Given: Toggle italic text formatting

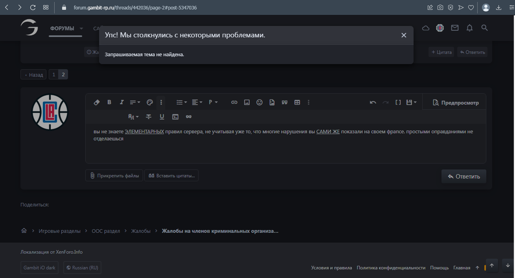Looking at the screenshot, I should pos(121,102).
